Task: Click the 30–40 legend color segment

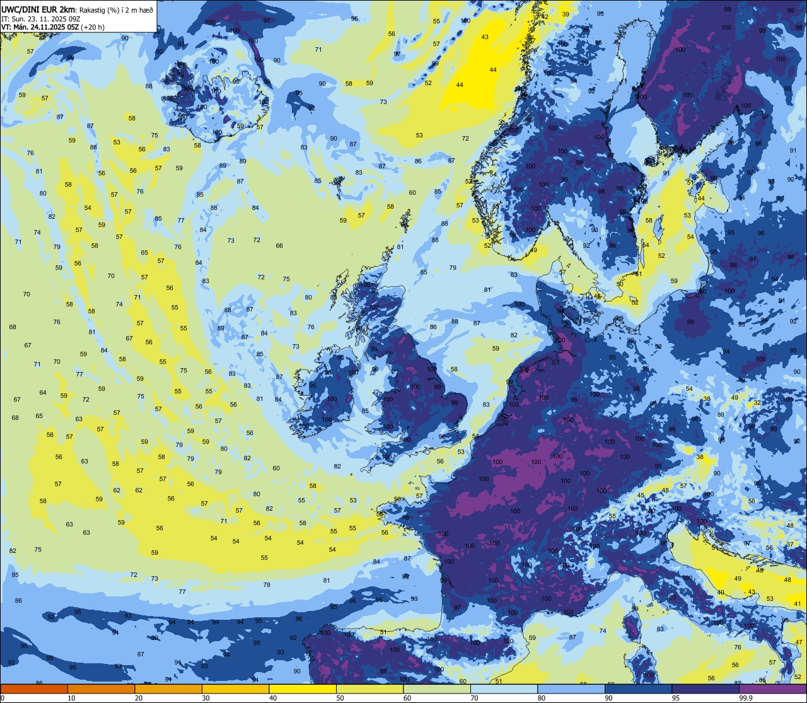Action: tap(235, 688)
